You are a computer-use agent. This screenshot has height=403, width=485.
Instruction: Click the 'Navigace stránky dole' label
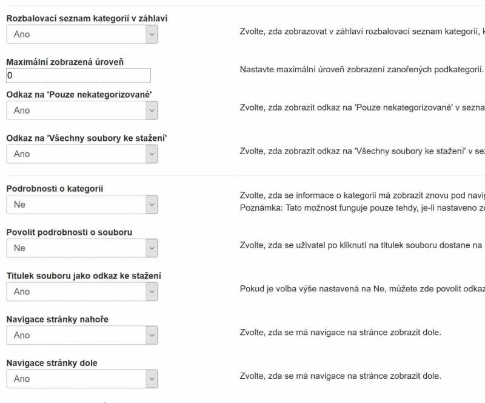click(x=52, y=363)
